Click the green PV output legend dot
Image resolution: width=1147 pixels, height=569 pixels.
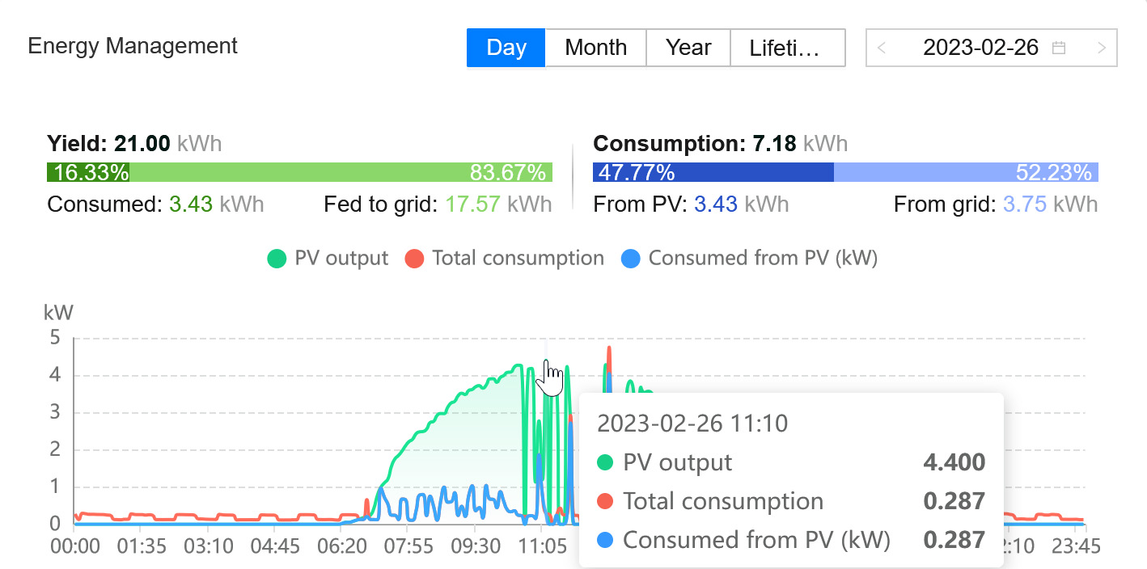pos(277,259)
